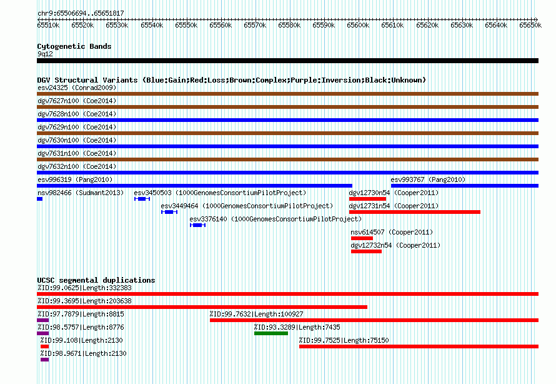The width and height of the screenshot is (556, 384).
Task: Select the %ID:98.9671 Length:2130 label
Action: pos(83,353)
